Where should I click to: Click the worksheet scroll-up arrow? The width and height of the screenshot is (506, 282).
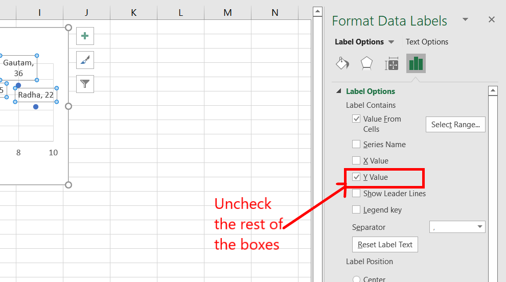click(x=317, y=12)
